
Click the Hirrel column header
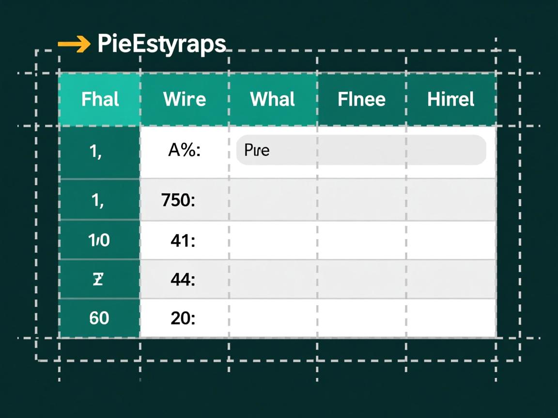point(450,100)
